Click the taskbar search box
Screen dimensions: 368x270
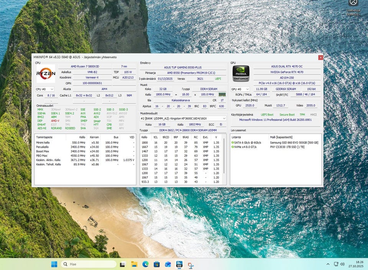[x=88, y=264]
